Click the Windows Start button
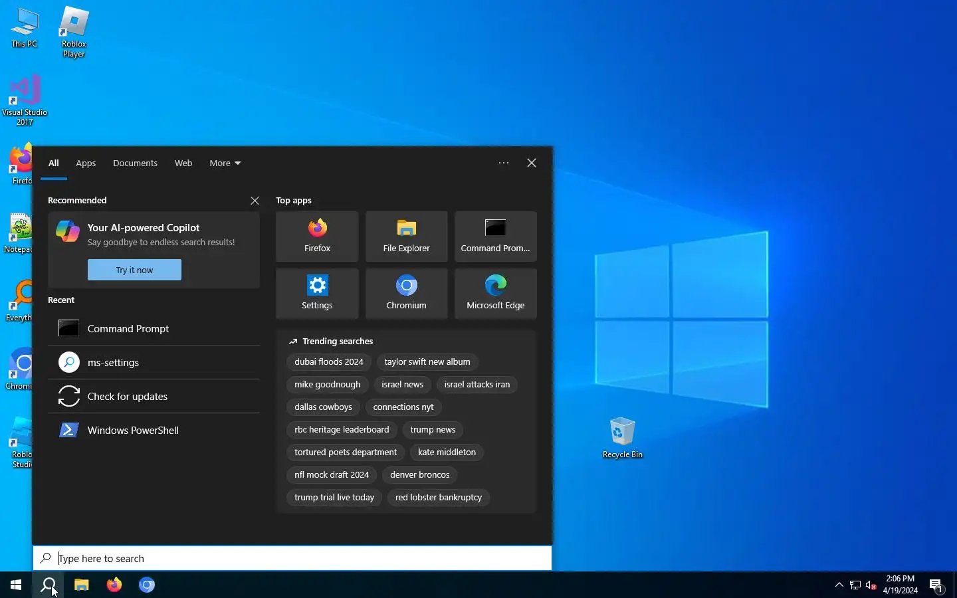Screen dimensions: 957x598 (x=16, y=585)
